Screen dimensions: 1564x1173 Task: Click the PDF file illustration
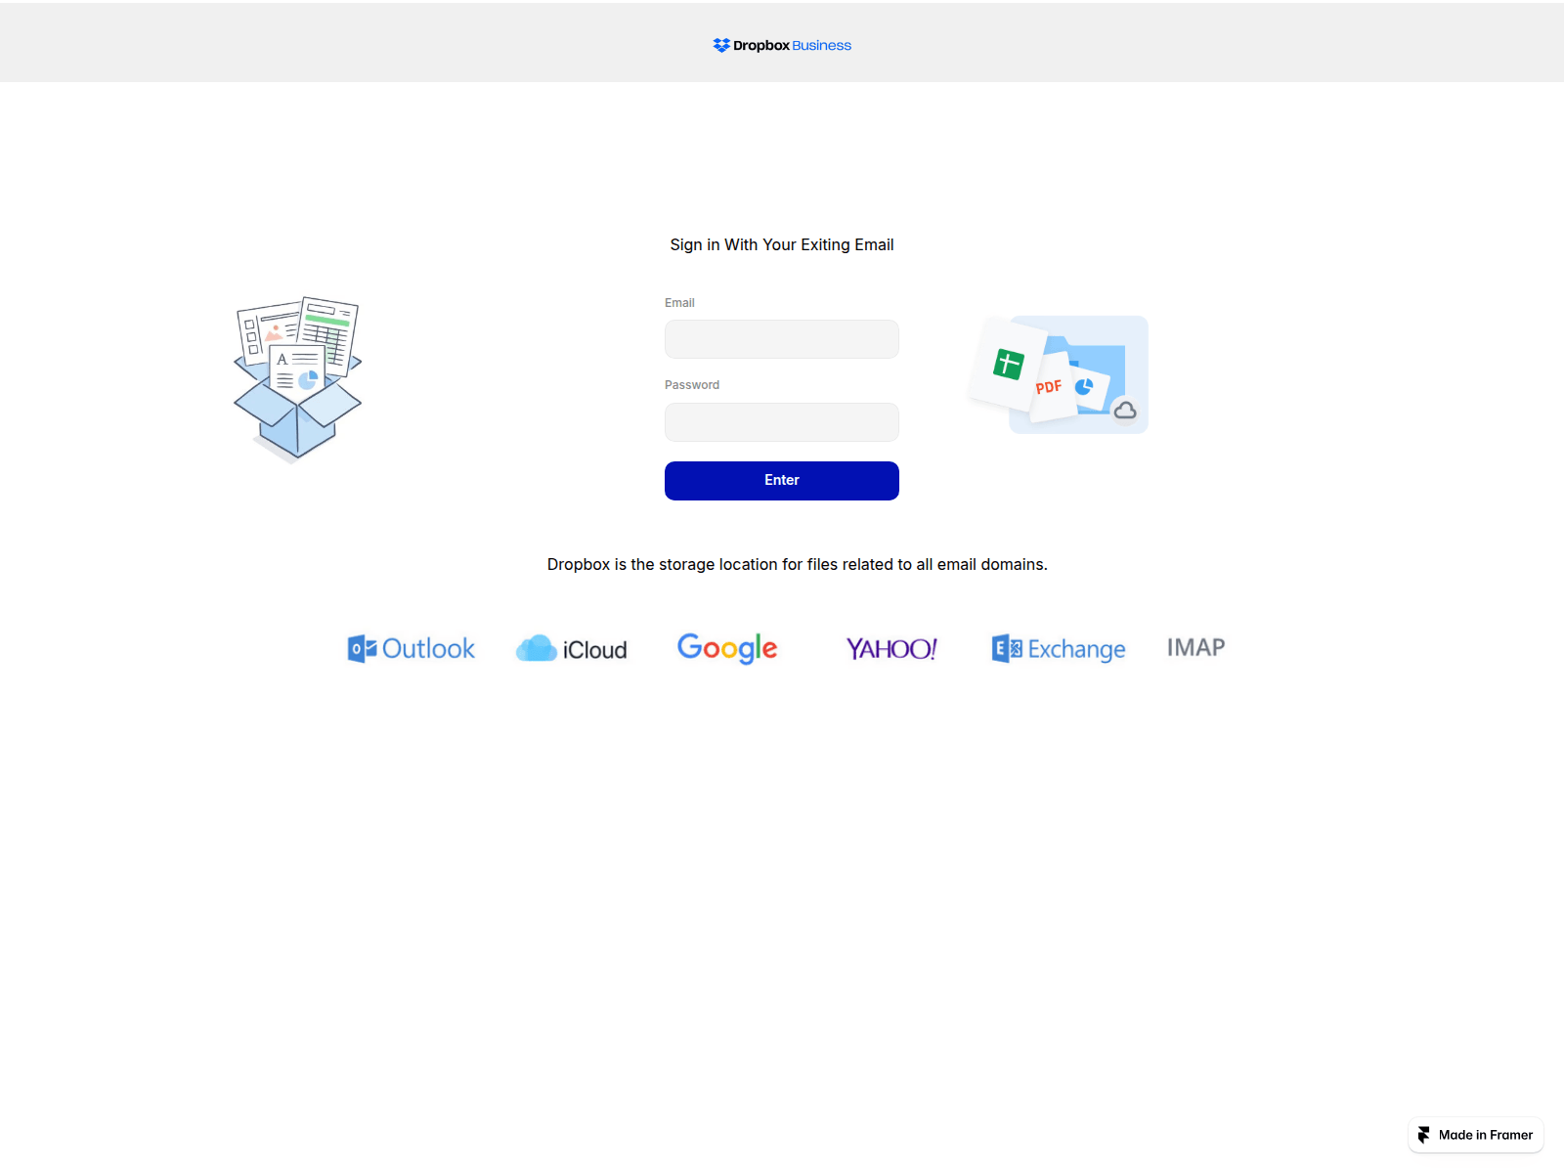click(x=1048, y=386)
